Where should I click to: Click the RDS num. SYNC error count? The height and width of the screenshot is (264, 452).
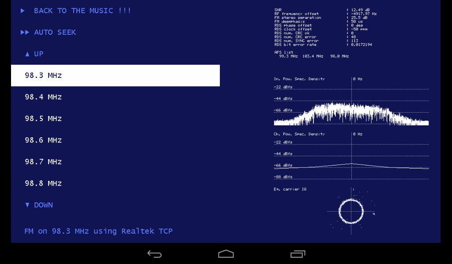coord(354,41)
